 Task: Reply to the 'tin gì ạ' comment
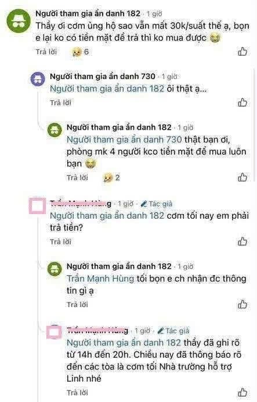[77, 304]
